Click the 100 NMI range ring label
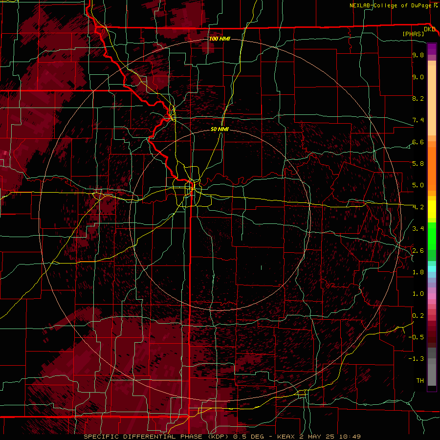This screenshot has width=440, height=440. pos(220,39)
